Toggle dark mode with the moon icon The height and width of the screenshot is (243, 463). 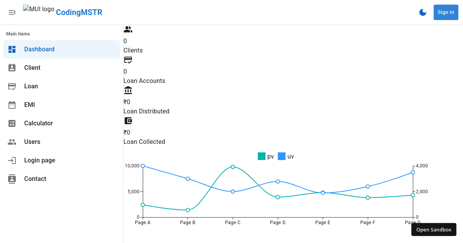pyautogui.click(x=423, y=12)
